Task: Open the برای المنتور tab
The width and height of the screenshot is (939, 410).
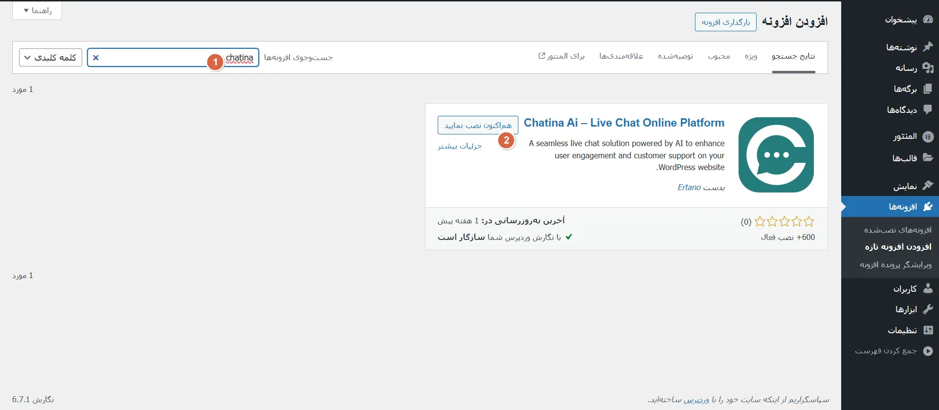Action: (561, 56)
